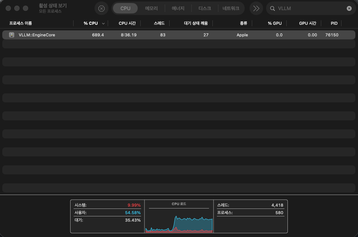Click the Apple kind cell
This screenshot has width=358, height=237.
(x=242, y=35)
